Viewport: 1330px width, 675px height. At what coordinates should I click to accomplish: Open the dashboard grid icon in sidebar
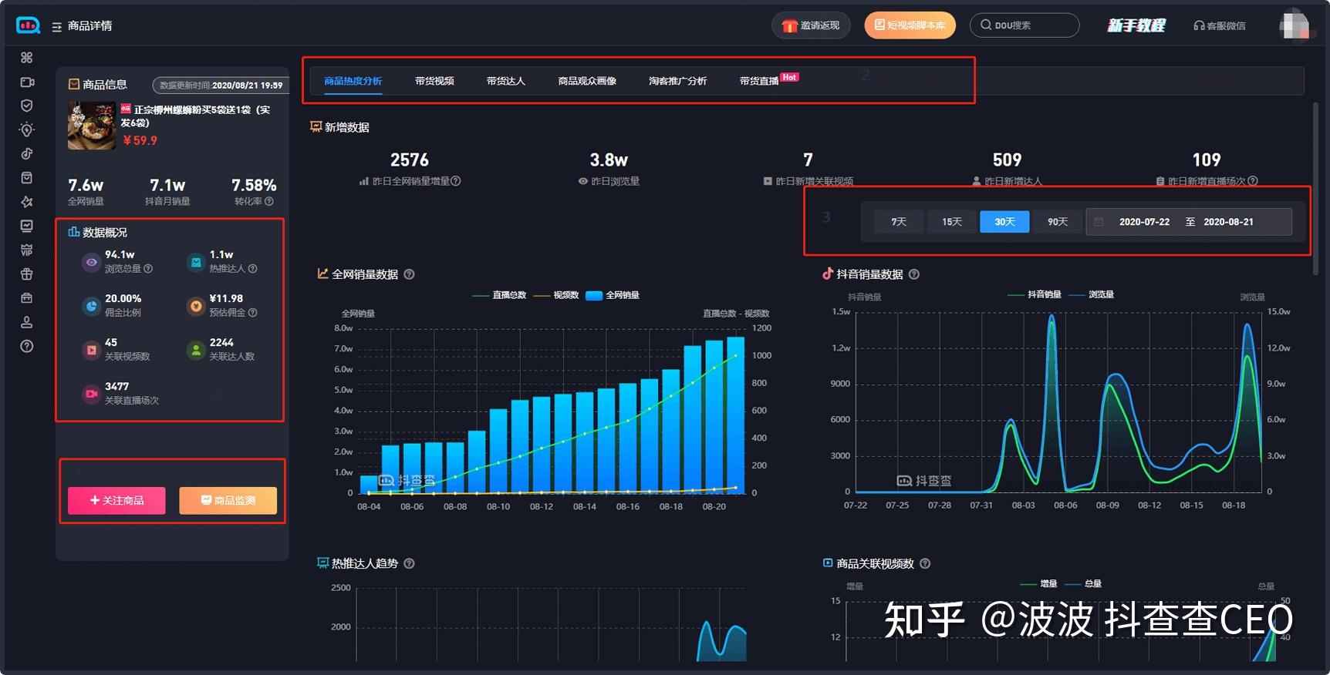[x=27, y=58]
